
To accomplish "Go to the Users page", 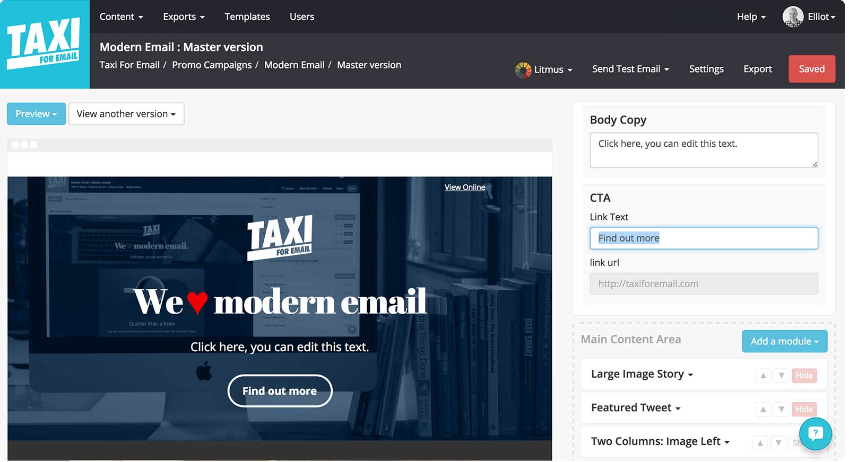I will tap(302, 17).
